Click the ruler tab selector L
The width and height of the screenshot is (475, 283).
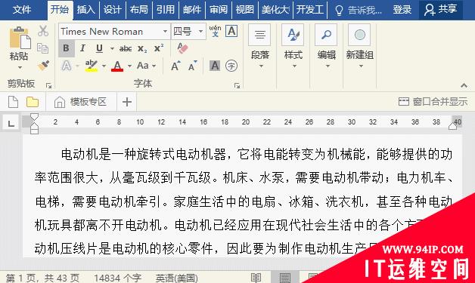[11, 123]
